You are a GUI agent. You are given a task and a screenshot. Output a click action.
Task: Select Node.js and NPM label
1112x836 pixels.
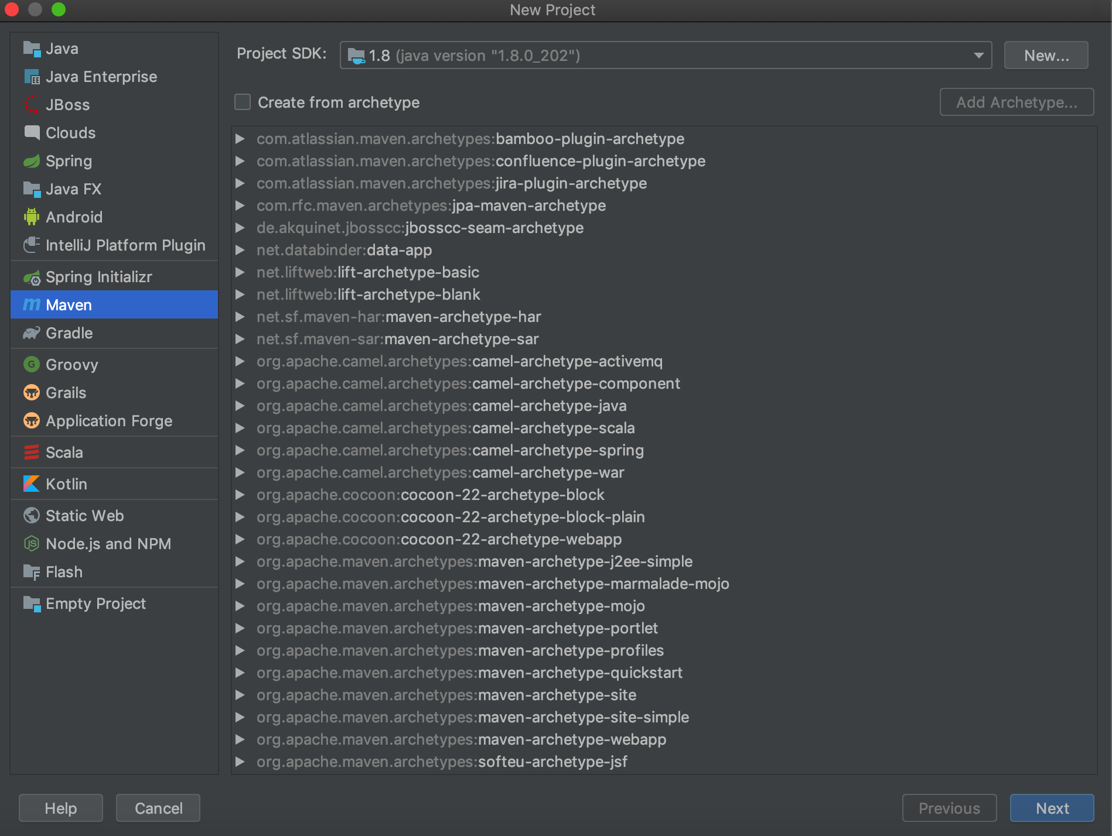[108, 544]
